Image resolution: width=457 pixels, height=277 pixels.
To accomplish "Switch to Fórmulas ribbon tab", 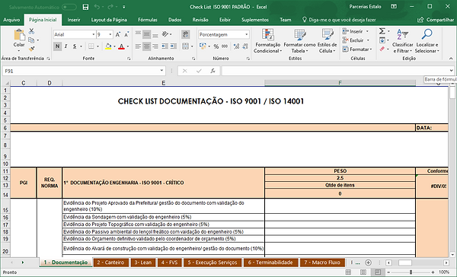I will click(148, 20).
